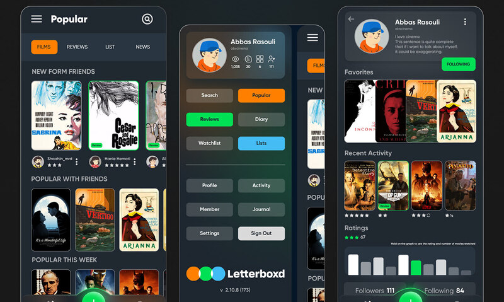This screenshot has width=504, height=302.
Task: Open The Batman poster in Recent Activity
Action: point(427,185)
